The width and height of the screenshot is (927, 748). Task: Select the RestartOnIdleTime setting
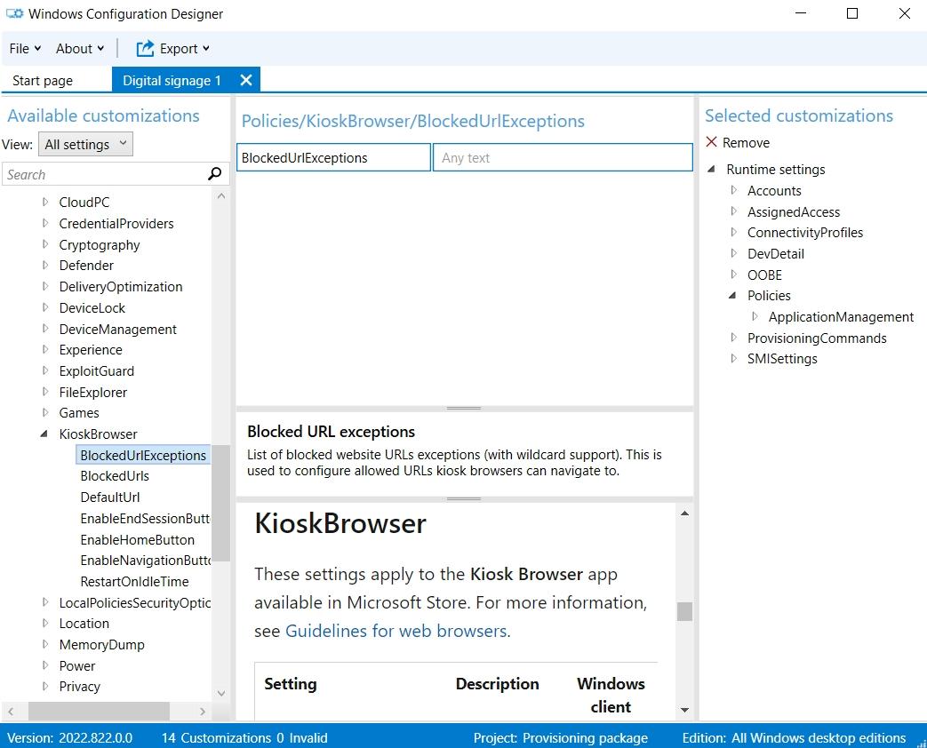(x=134, y=582)
